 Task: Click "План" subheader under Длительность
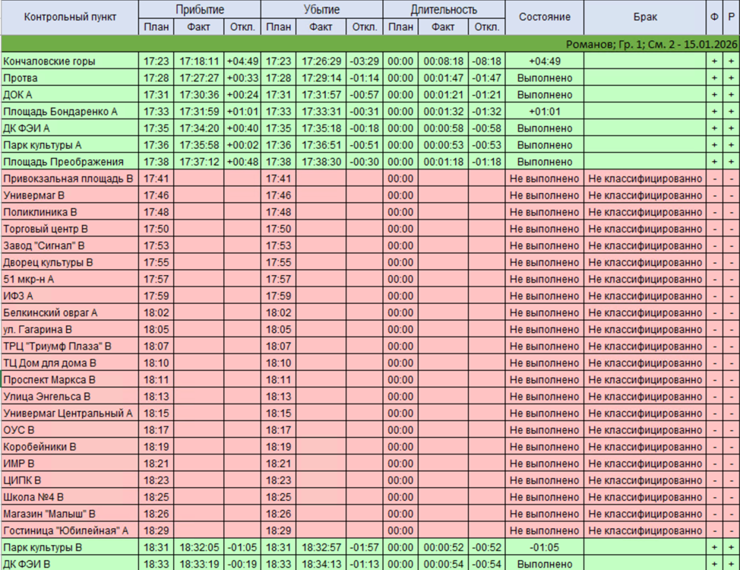[400, 27]
